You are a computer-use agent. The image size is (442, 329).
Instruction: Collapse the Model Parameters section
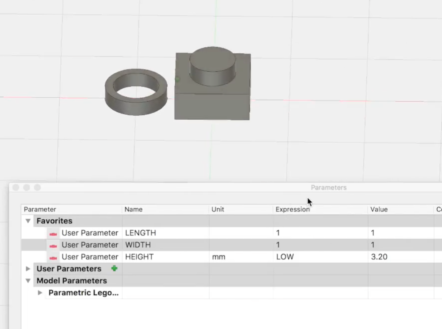pos(28,280)
